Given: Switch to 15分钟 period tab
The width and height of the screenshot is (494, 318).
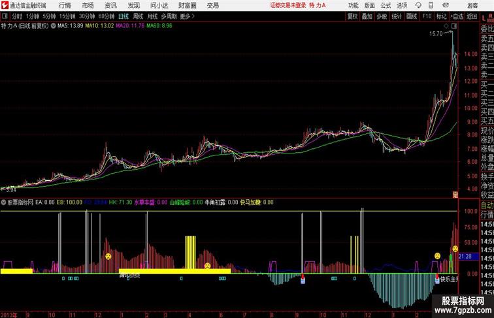Looking at the screenshot, I should 67,16.
